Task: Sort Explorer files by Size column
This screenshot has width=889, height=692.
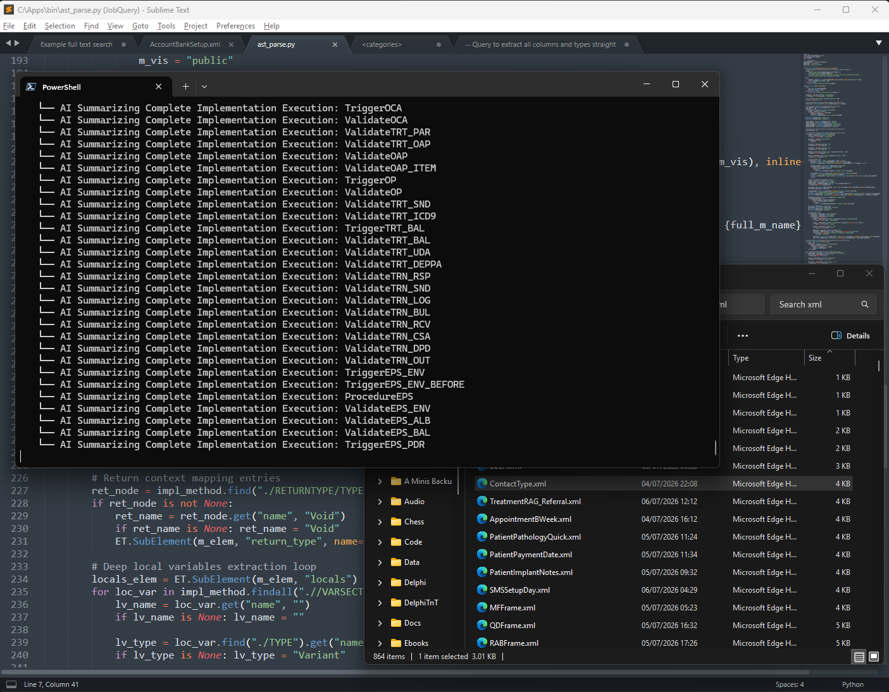Action: coord(830,358)
